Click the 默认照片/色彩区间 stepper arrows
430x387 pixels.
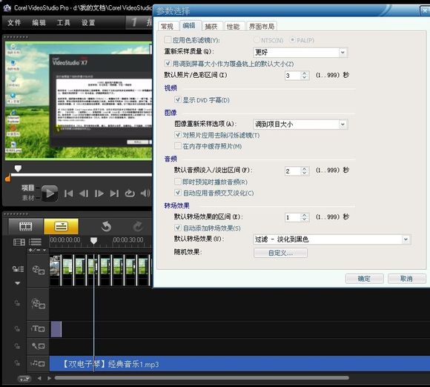[x=304, y=76]
